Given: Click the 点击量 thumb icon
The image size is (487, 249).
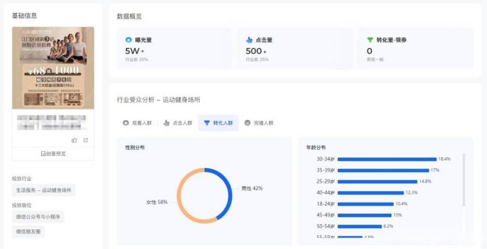Looking at the screenshot, I should click(x=249, y=40).
